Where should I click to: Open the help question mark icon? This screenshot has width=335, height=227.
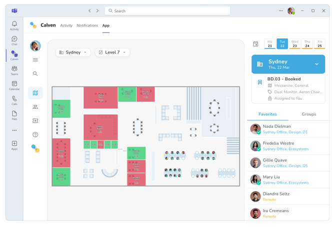(x=35, y=135)
